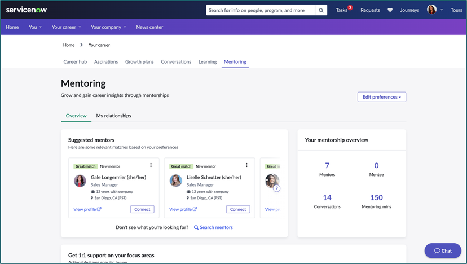Open the kebab menu on Gale Longermier card
The width and height of the screenshot is (467, 264).
tap(151, 165)
